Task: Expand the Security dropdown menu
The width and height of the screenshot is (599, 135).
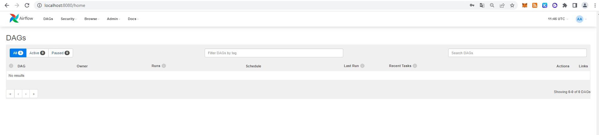Action: point(69,19)
